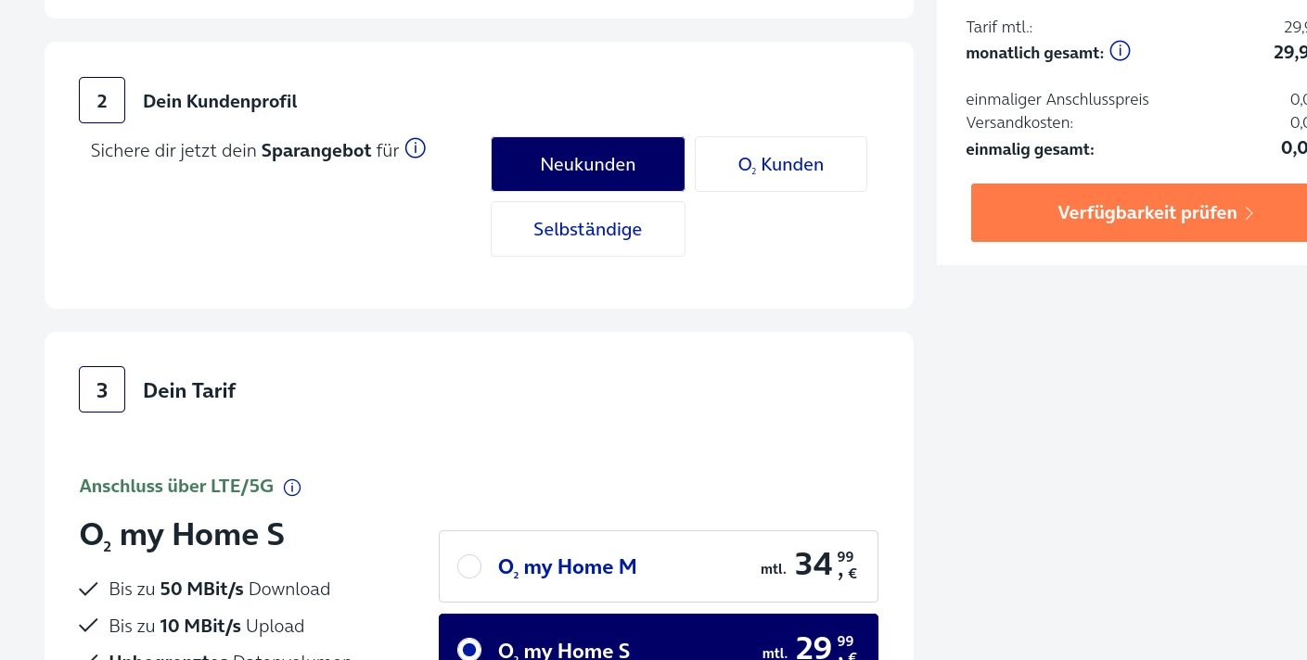Image resolution: width=1307 pixels, height=660 pixels.
Task: Click the Dein Kundenprofil heading
Action: [220, 101]
